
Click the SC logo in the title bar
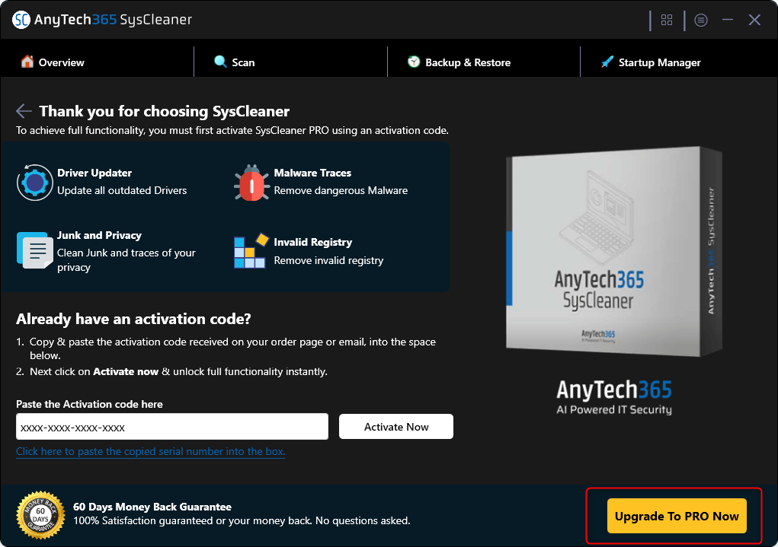(x=22, y=20)
